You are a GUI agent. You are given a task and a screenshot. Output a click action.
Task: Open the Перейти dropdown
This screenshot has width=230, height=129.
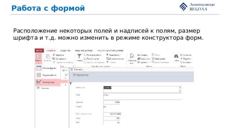point(186,59)
